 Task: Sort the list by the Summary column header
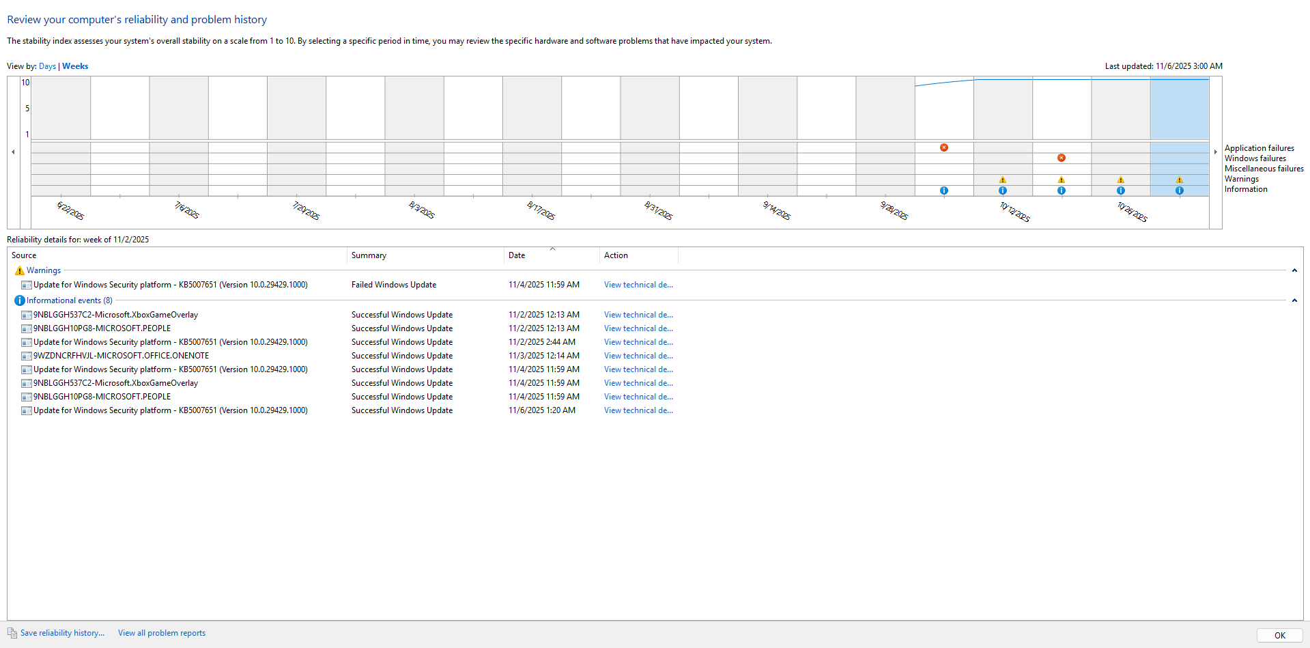click(x=426, y=255)
